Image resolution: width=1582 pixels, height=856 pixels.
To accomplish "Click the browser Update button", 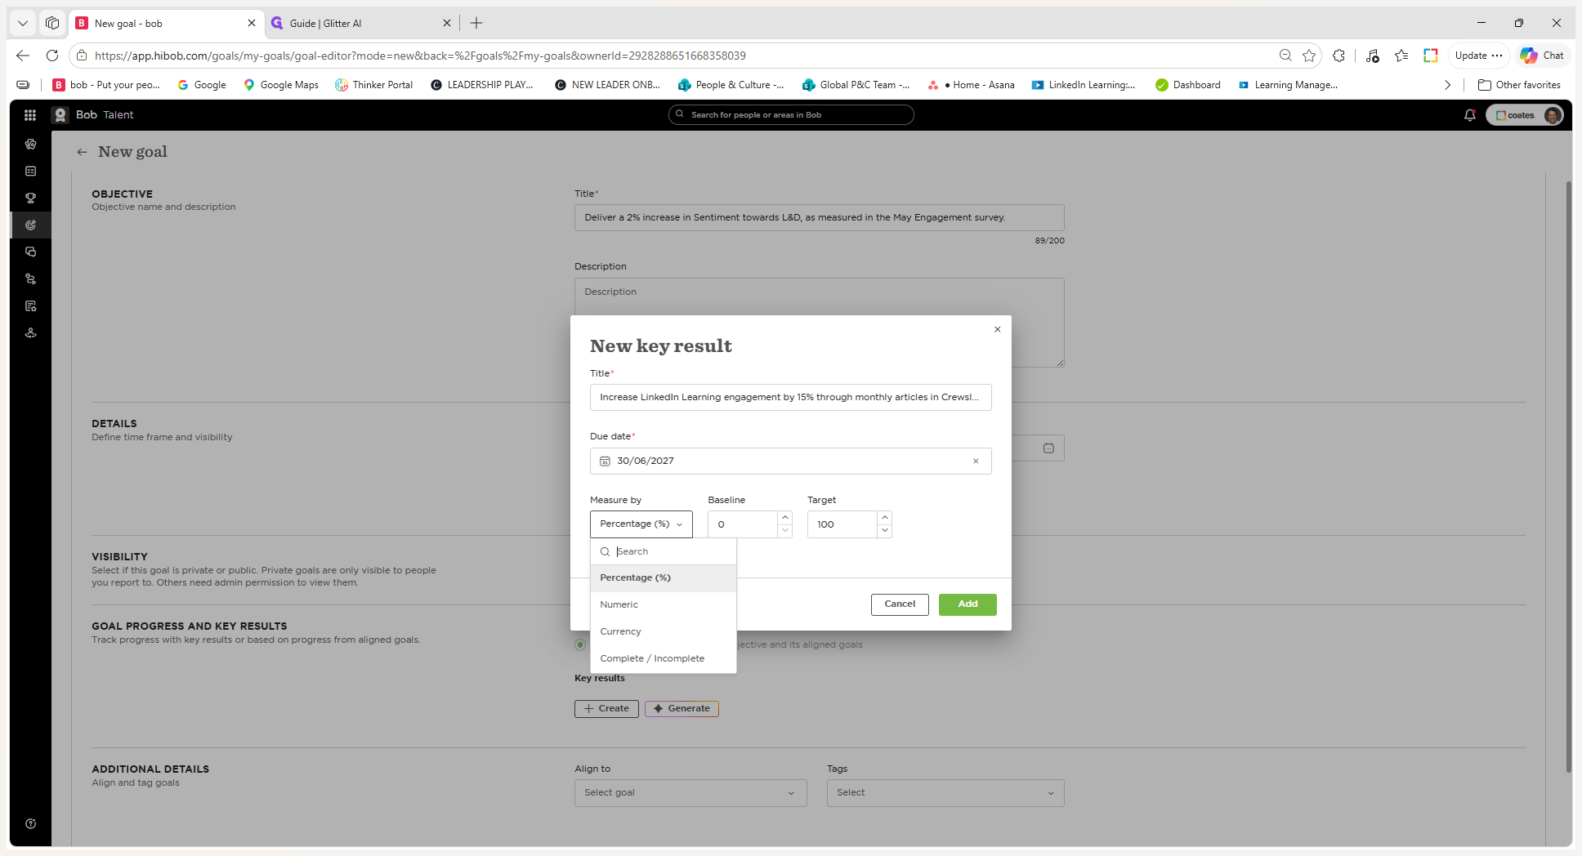I will coord(1478,56).
